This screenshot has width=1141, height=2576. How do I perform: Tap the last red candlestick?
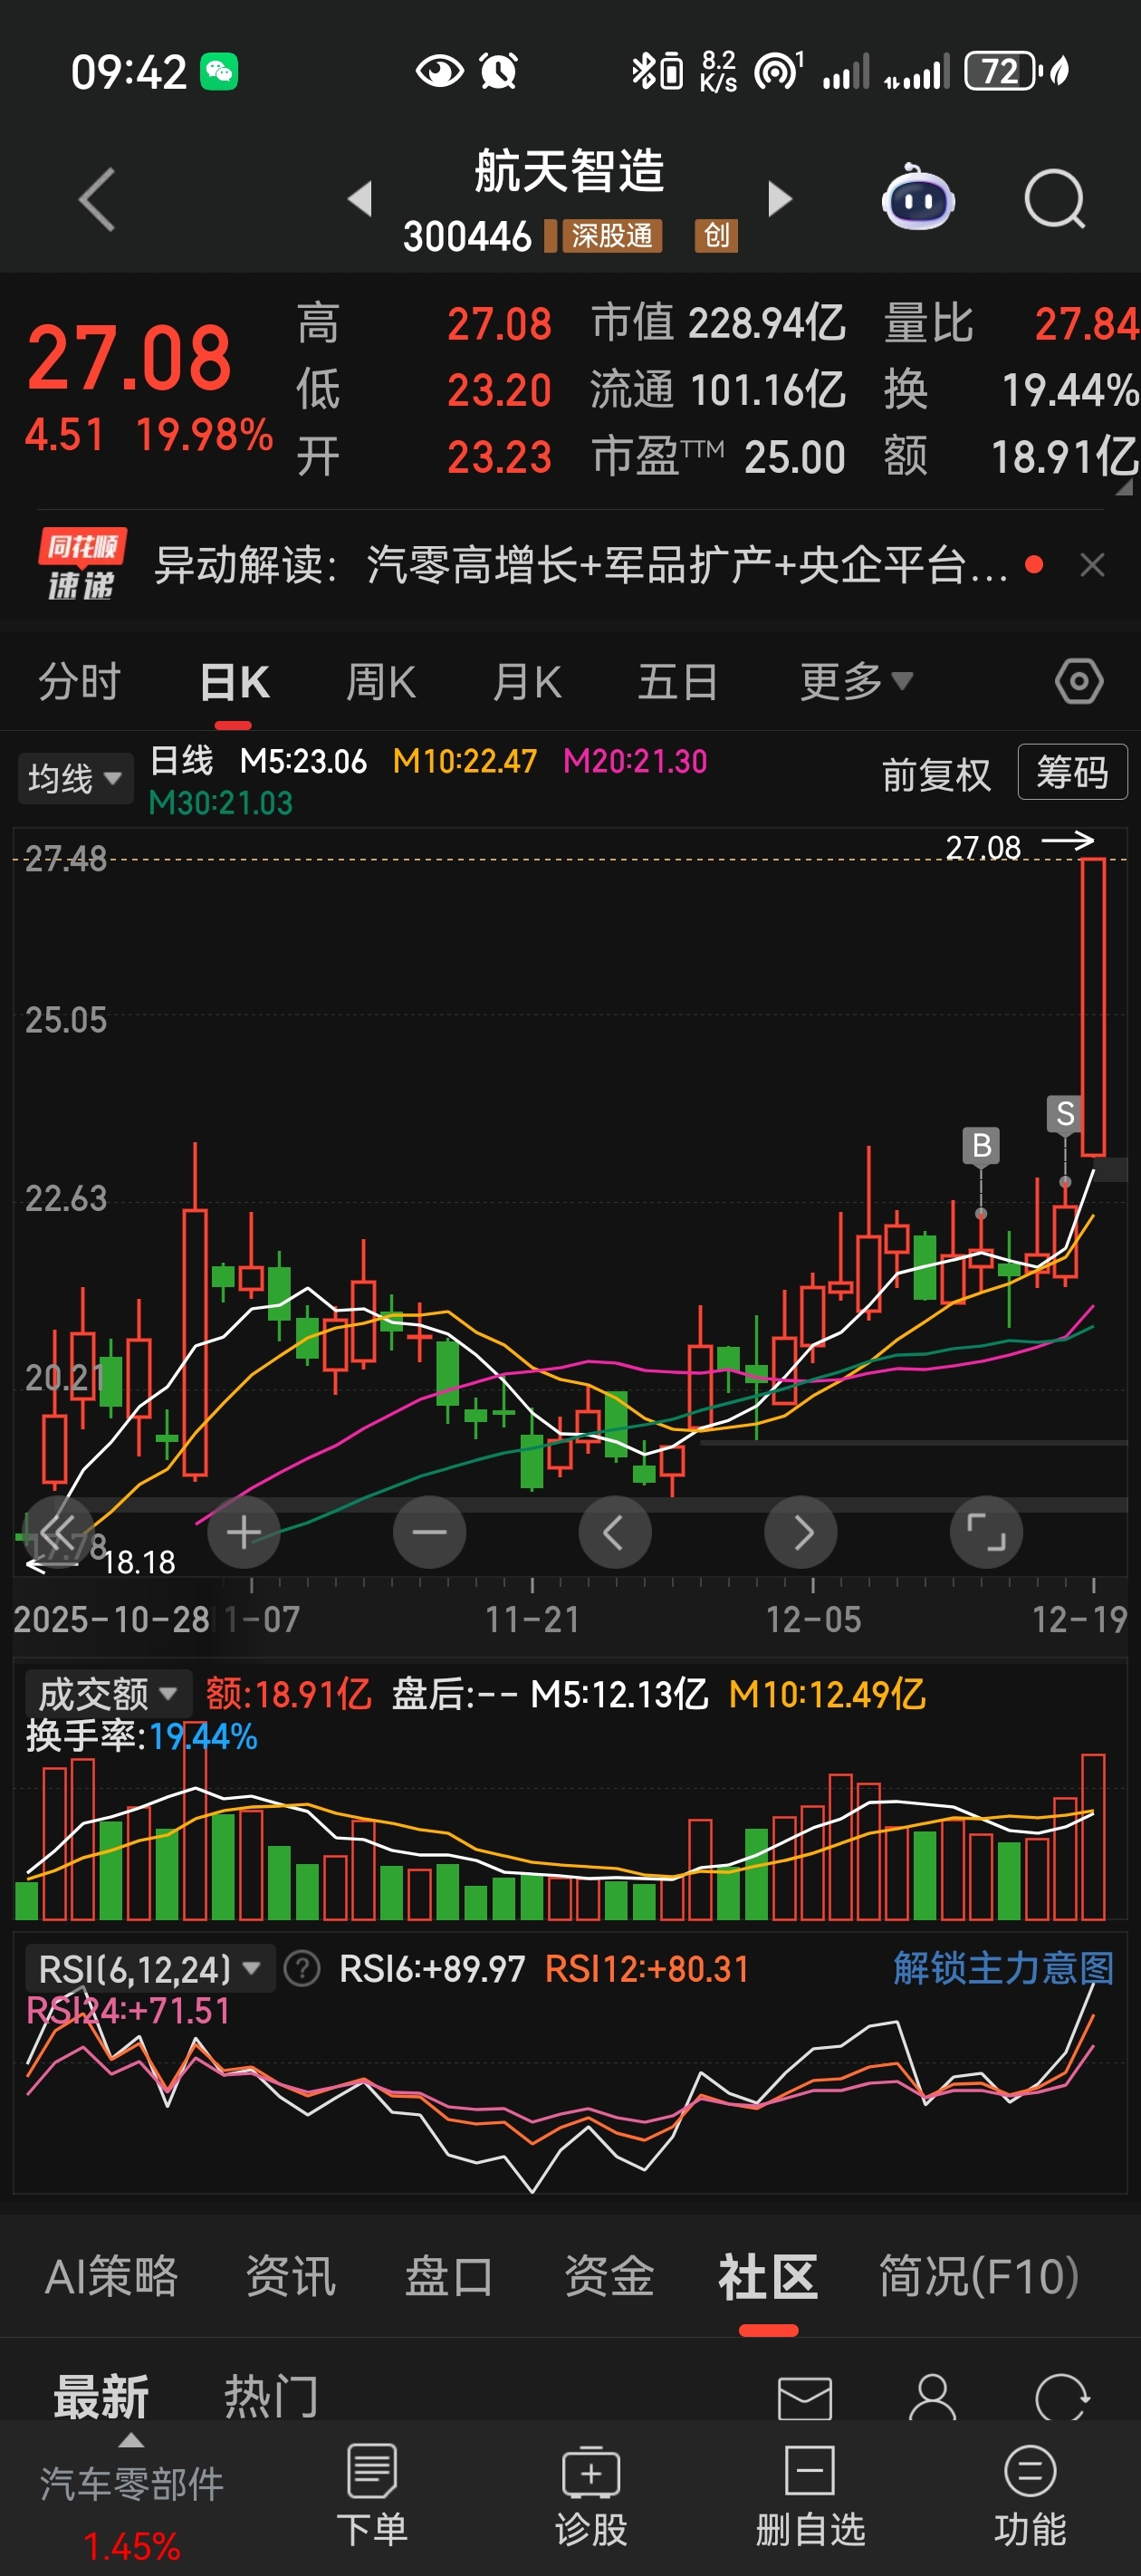1093,1006
